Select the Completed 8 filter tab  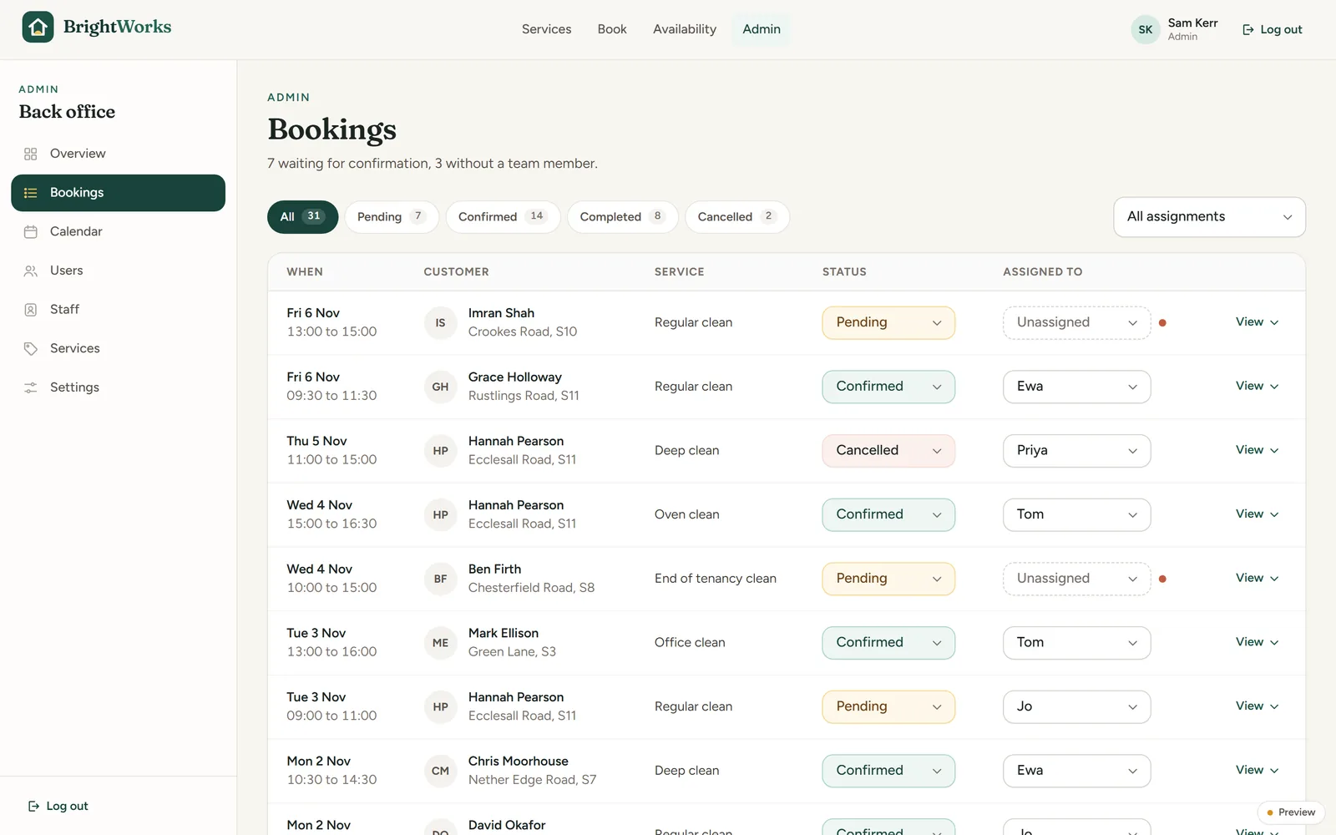coord(622,217)
